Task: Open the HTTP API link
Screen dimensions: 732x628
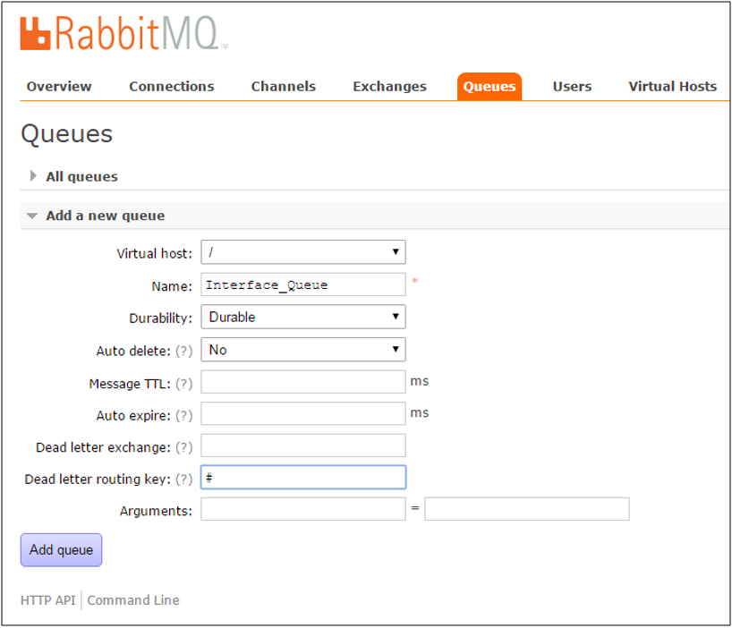Action: [x=47, y=600]
